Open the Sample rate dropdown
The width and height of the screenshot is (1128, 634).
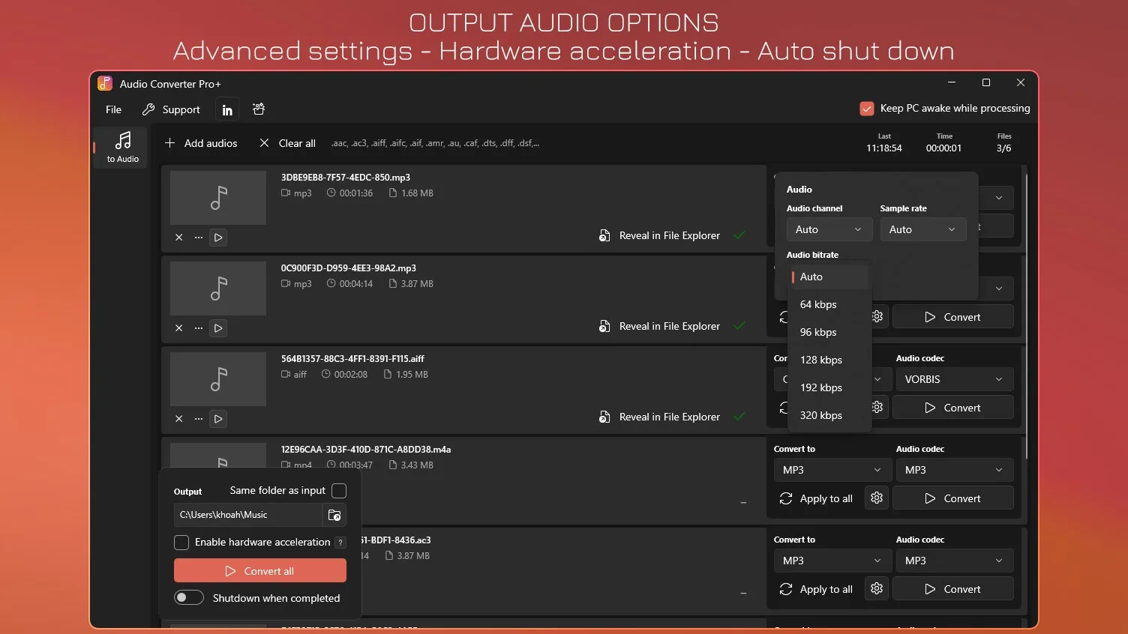click(x=923, y=229)
